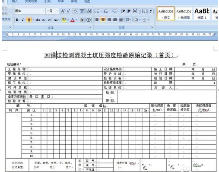Justify the paragraph text
Viewport: 219px width, 172px height.
tap(115, 19)
